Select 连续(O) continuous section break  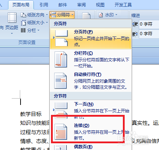91,132
